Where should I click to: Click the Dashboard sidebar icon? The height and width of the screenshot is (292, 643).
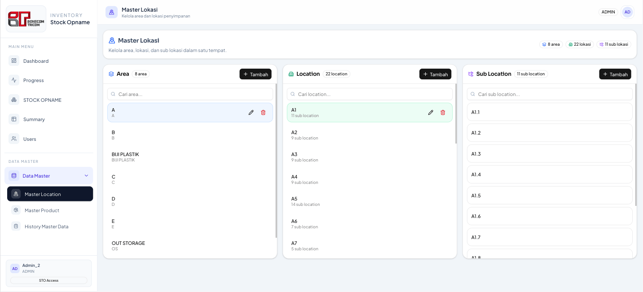pyautogui.click(x=14, y=61)
